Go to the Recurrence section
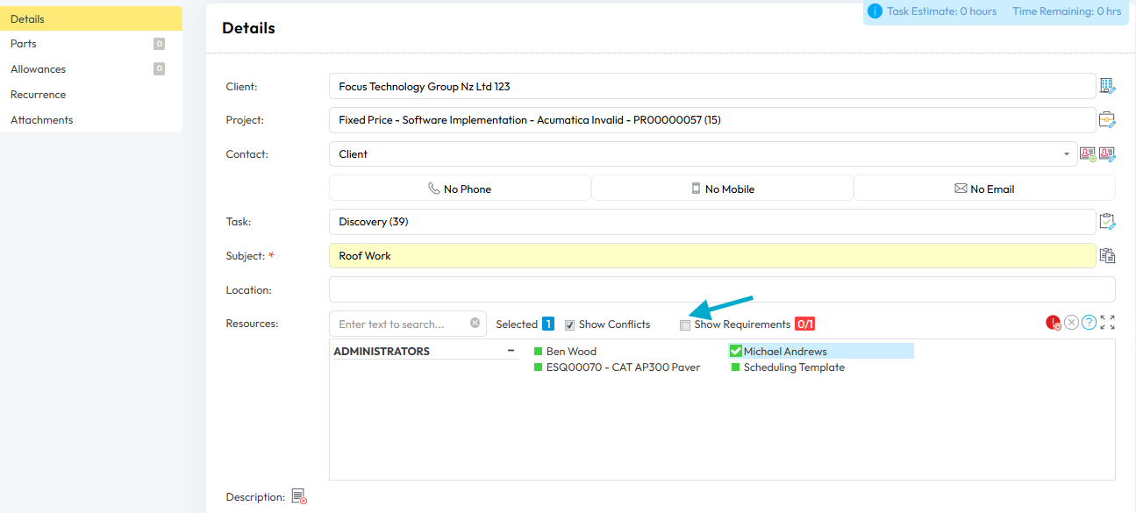Screen dimensions: 1136x513 [x=91, y=95]
